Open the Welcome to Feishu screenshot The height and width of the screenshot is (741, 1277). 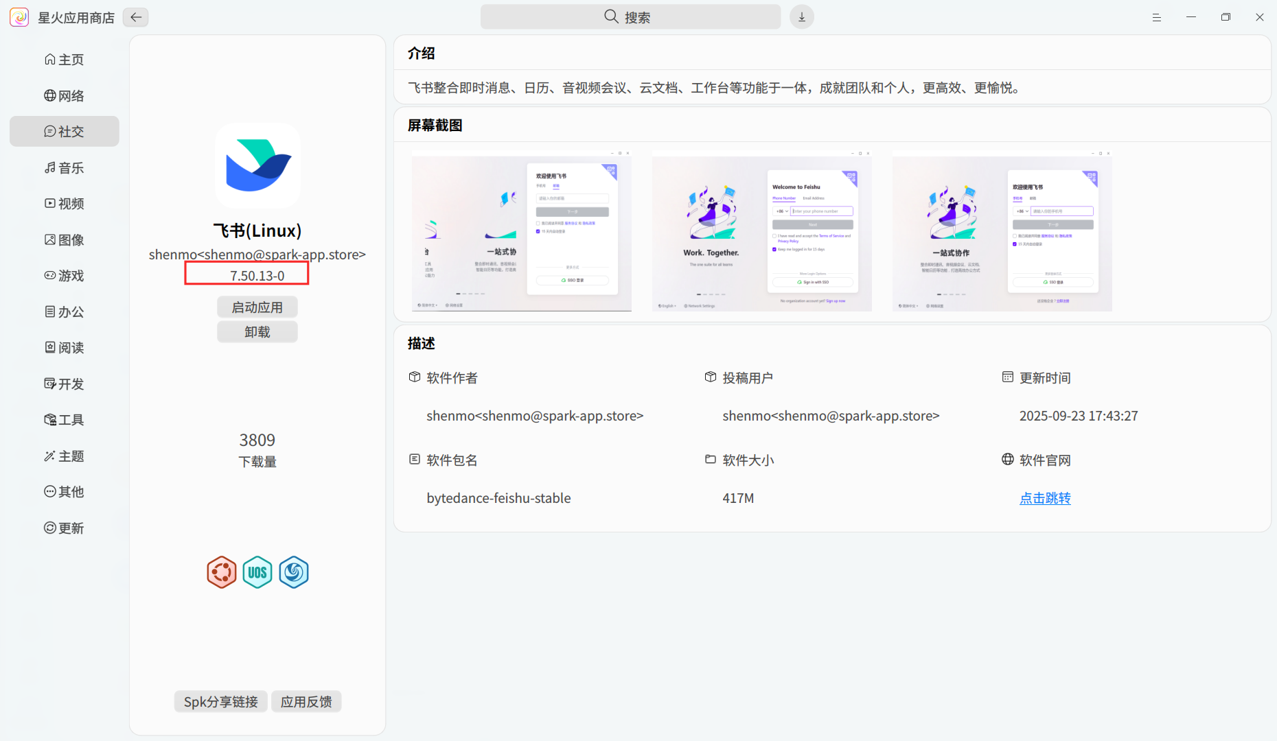click(x=762, y=231)
